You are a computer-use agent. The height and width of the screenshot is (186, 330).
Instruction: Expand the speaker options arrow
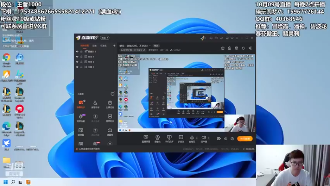209,138
